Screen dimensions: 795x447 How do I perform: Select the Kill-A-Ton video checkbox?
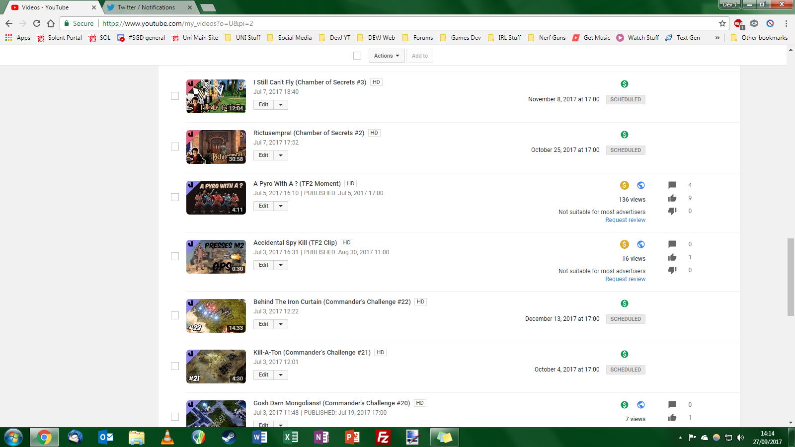[x=175, y=366]
